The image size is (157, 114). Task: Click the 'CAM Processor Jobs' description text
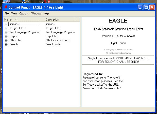tap(57, 40)
